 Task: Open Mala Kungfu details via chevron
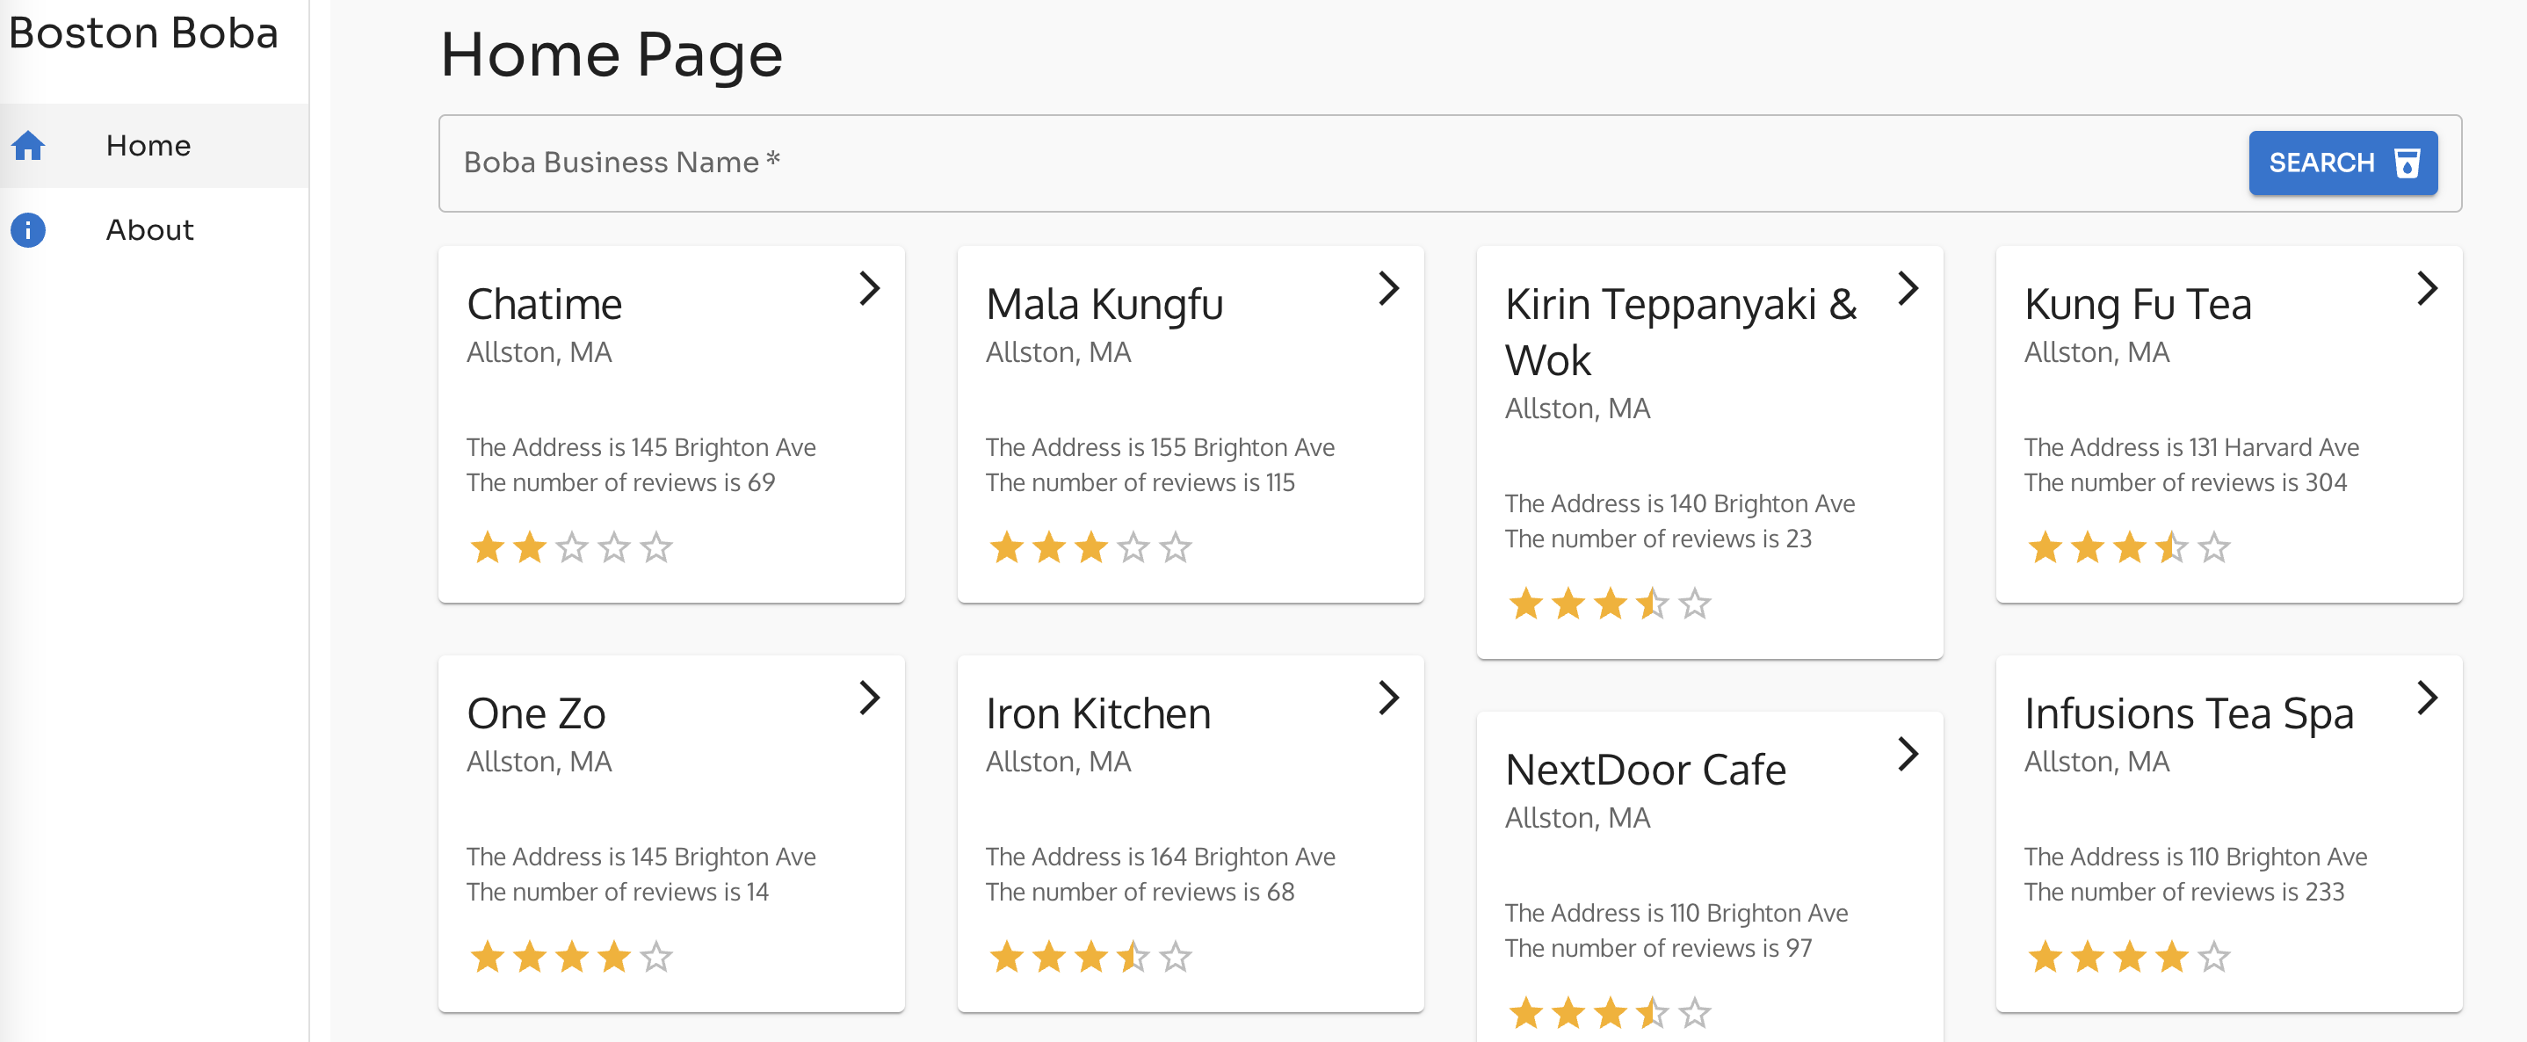click(x=1388, y=288)
